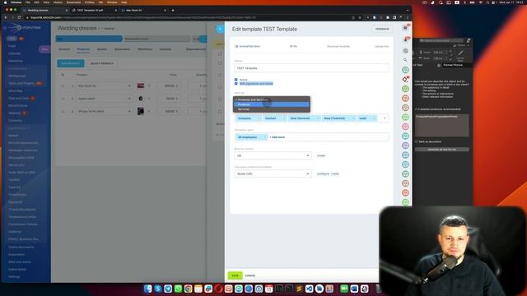Switch to the Quotes deal tab
This screenshot has width=527, height=296.
[x=102, y=49]
